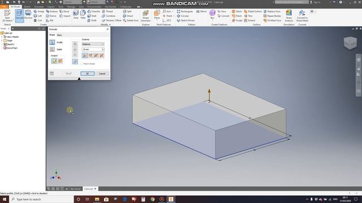Screen dimensions: 362x203
Task: Select the Thread tool
Action: tap(107, 11)
